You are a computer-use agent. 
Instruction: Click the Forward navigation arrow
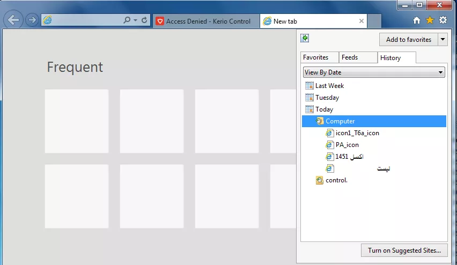click(x=32, y=20)
